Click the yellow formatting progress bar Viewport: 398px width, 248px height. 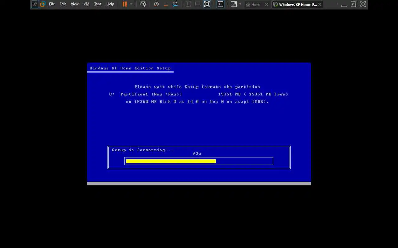(x=171, y=161)
